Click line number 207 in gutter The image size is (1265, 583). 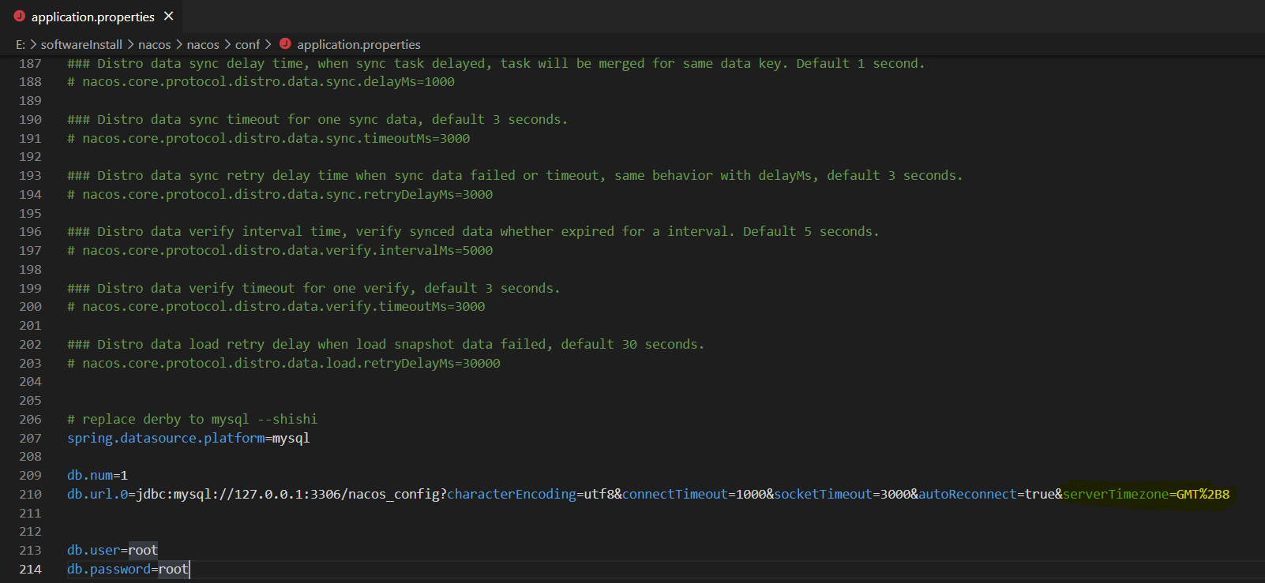click(30, 439)
